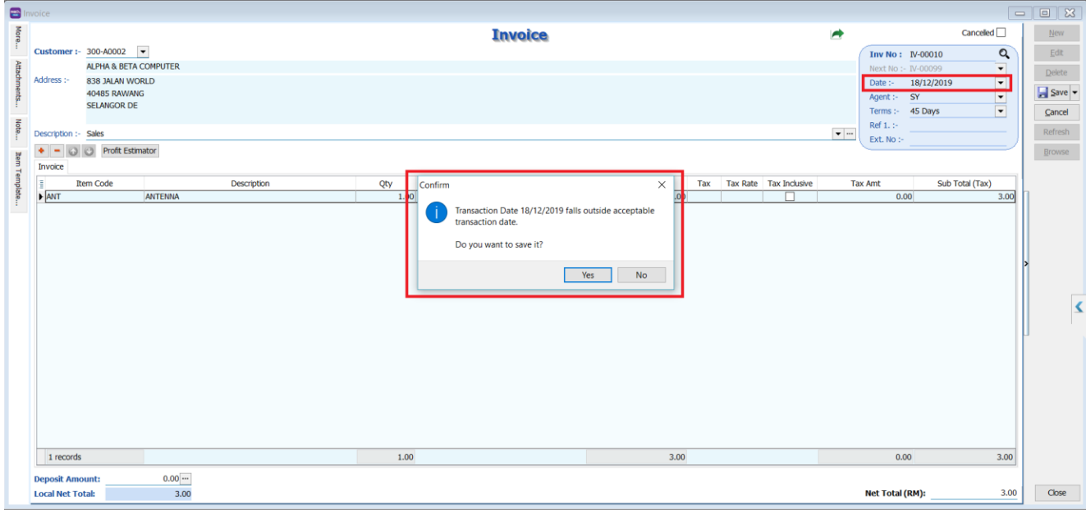
Task: Click the Profit Estimator button
Action: click(129, 151)
